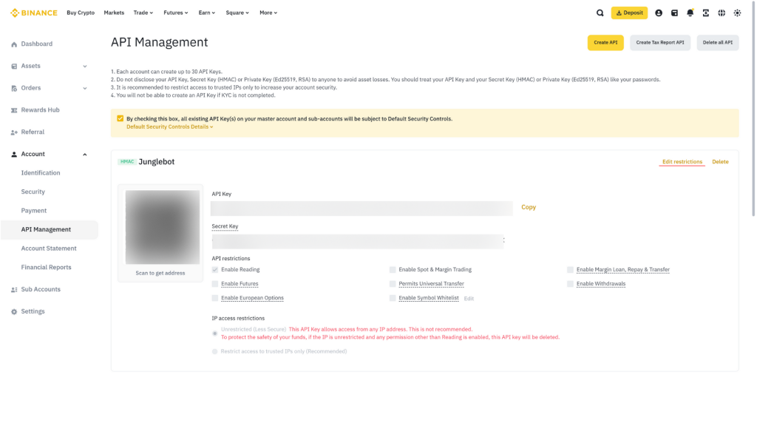Delete the Junglebot API key
The width and height of the screenshot is (757, 426).
point(720,162)
